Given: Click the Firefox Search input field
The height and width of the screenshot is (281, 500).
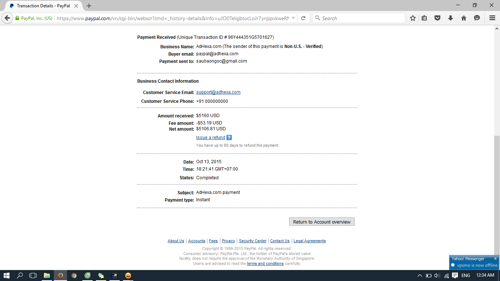Looking at the screenshot, I should pos(359,18).
